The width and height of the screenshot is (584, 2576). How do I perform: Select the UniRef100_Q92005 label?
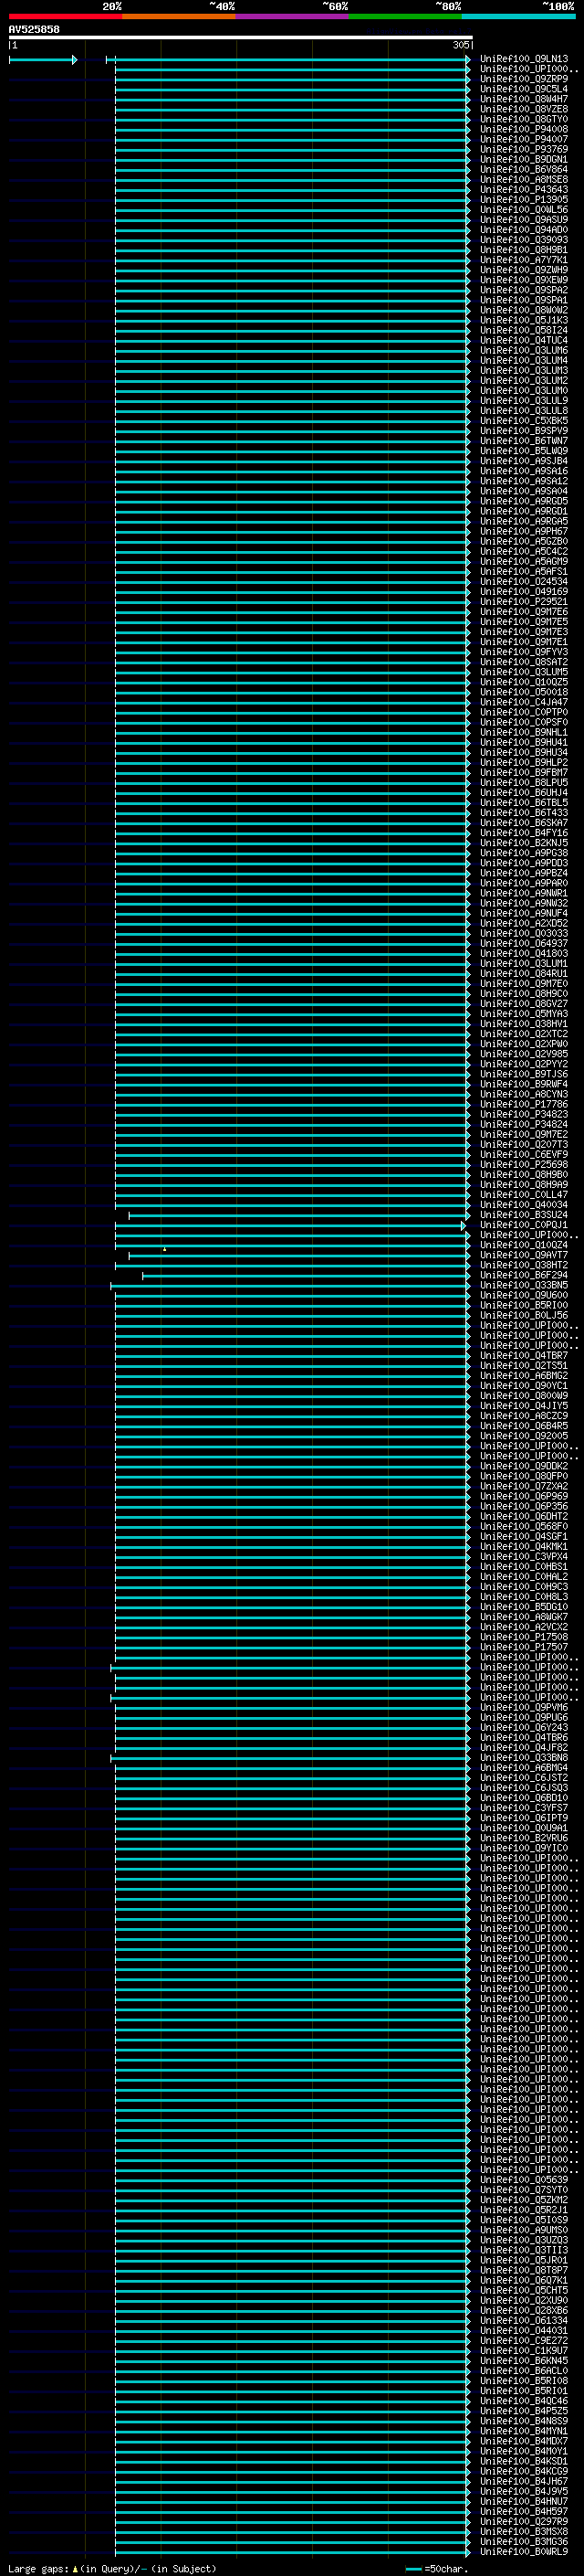pos(524,1436)
